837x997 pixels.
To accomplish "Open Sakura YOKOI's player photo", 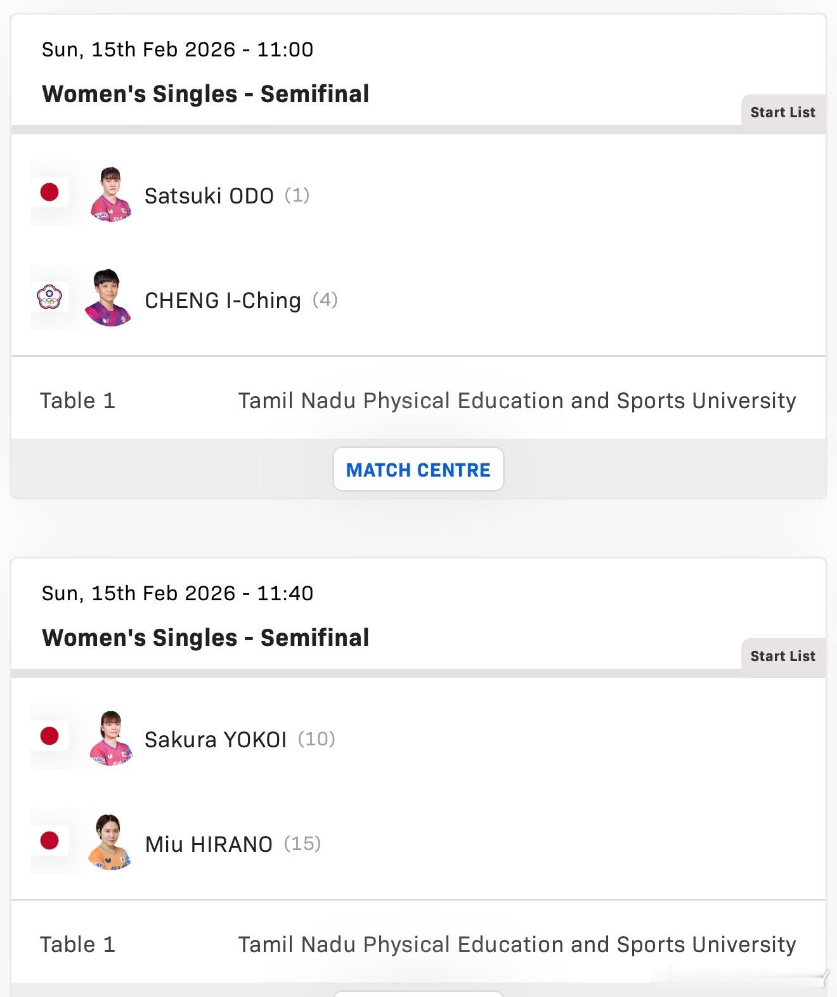I will click(x=110, y=738).
